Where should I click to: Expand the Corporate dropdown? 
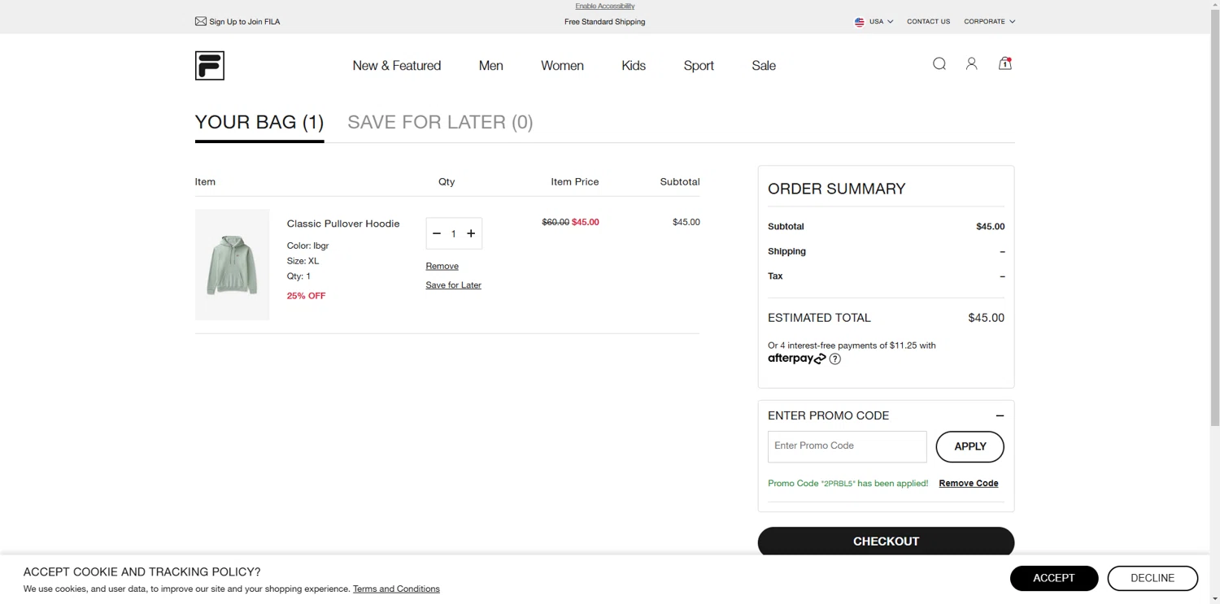(990, 22)
